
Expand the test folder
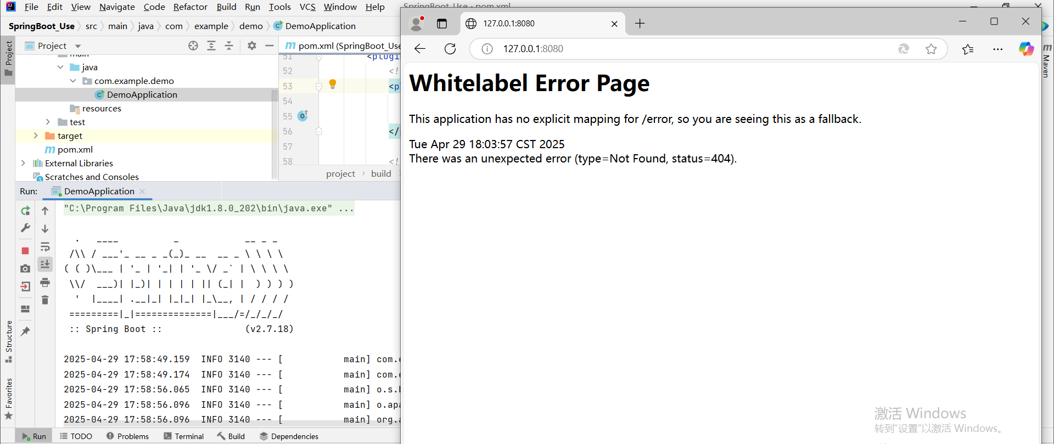point(48,122)
